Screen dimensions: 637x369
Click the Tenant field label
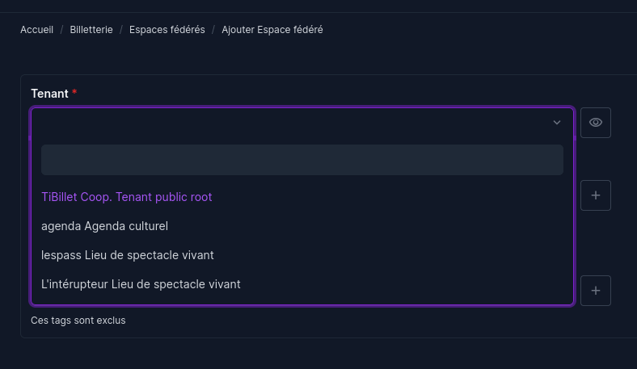click(49, 94)
